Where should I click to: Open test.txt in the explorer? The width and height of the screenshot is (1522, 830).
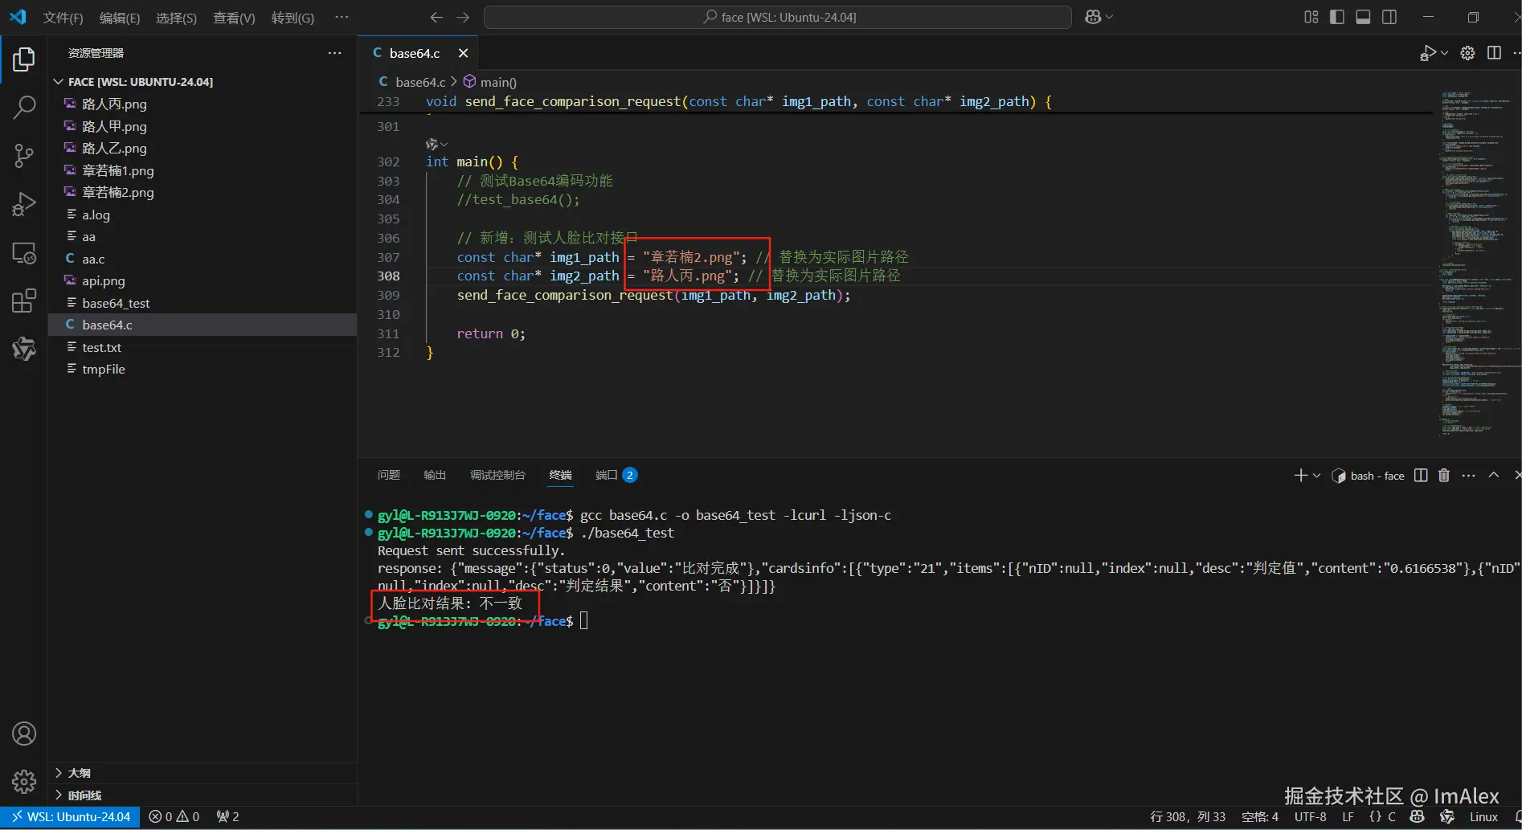[101, 347]
